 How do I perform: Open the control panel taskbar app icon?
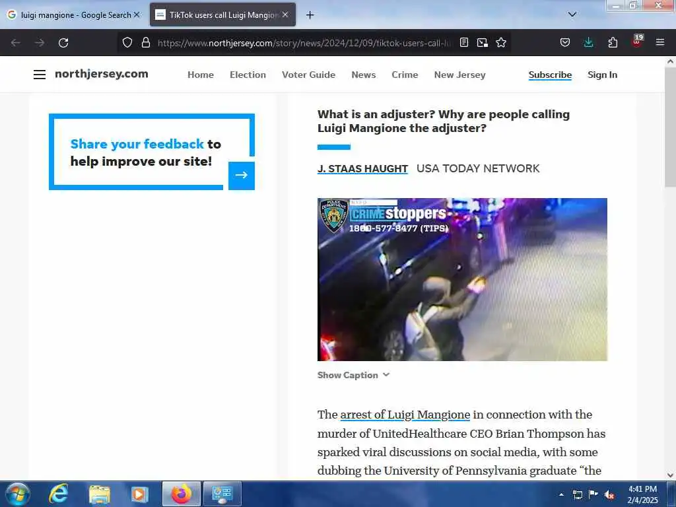pos(222,494)
